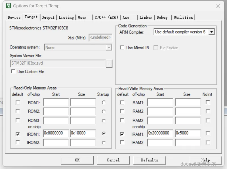This screenshot has width=227, height=169.
Task: Edit IRAM1 Start value 0x20000000
Action: point(160,133)
